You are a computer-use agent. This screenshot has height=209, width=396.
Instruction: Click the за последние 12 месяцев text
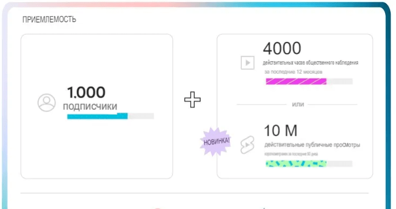point(293,72)
